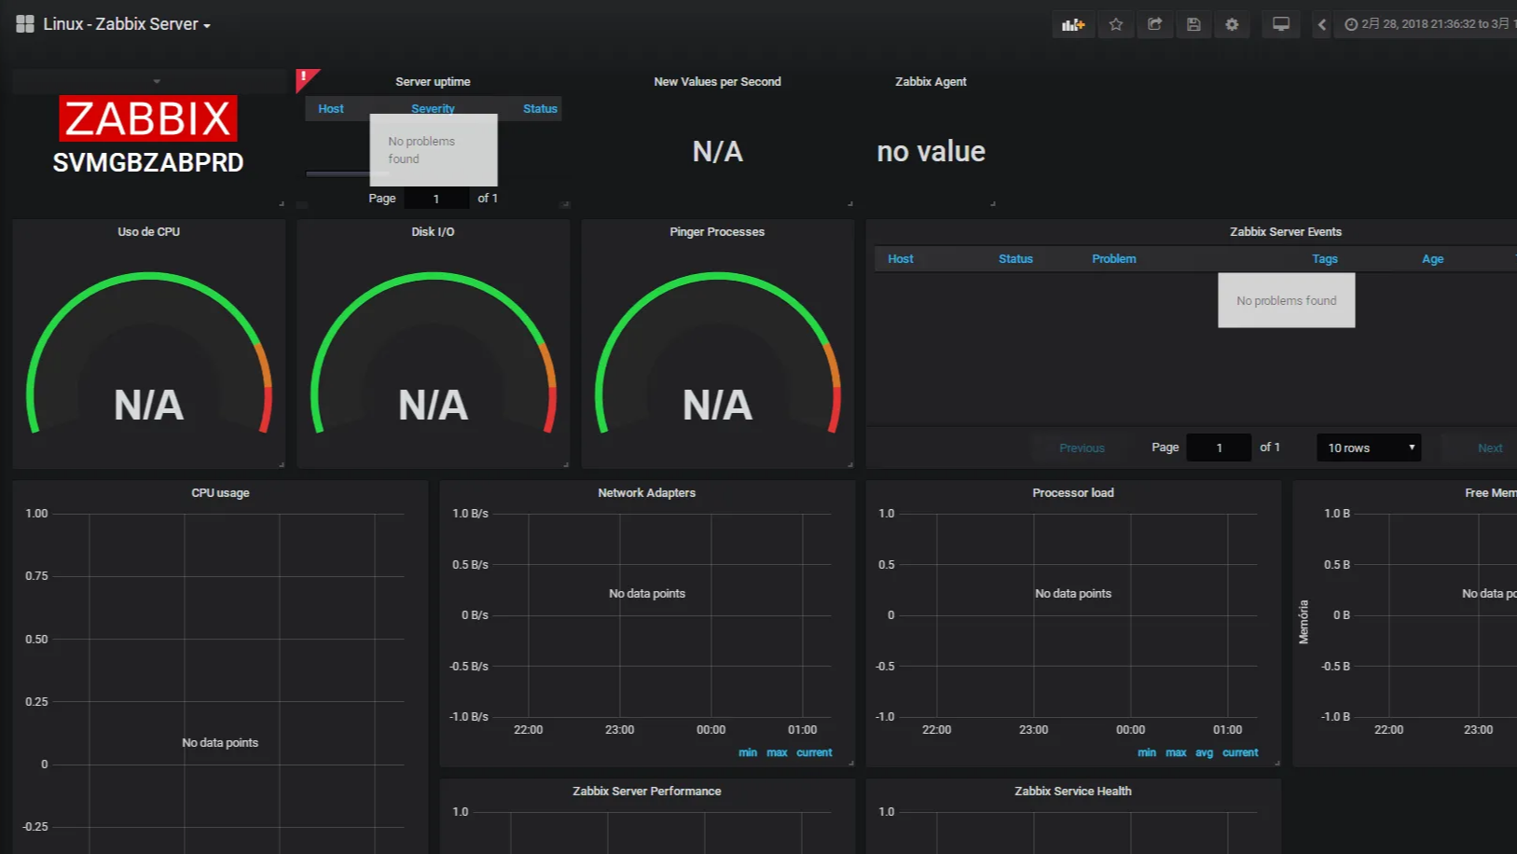Click the ZABBIX logo image
This screenshot has height=854, width=1517.
(x=148, y=118)
